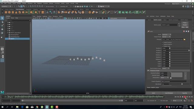Select MASH1 in the Outliner
The height and width of the screenshot is (109, 194).
[17, 39]
